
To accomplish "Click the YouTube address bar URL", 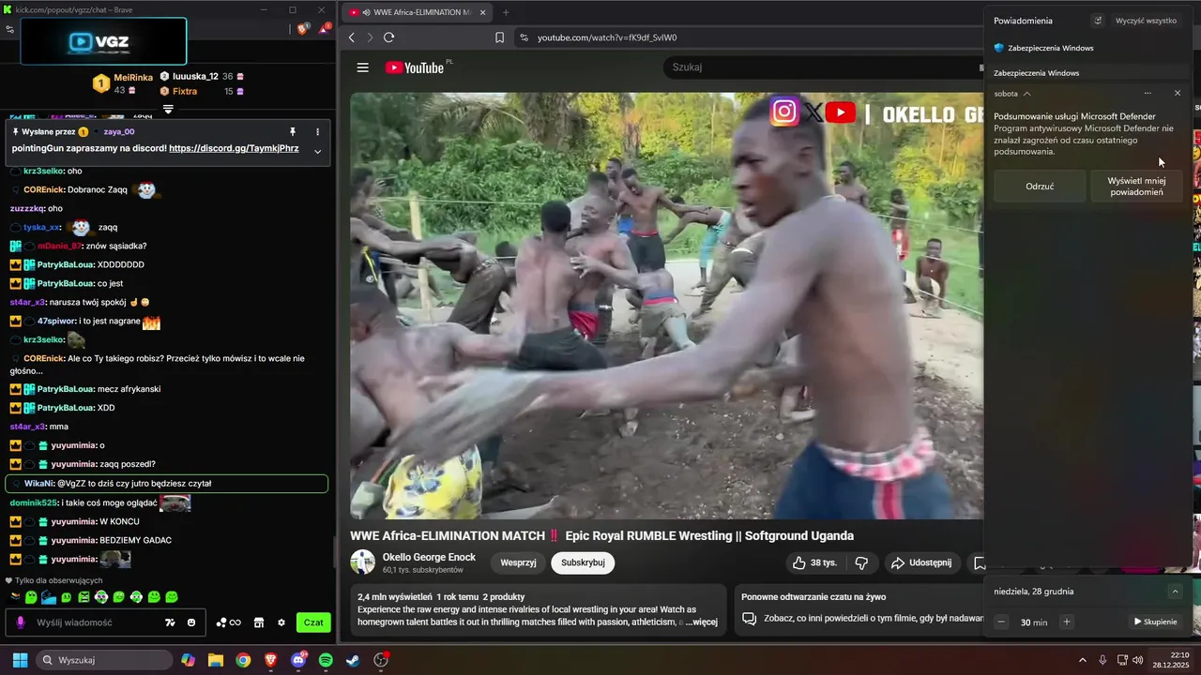I will click(x=607, y=37).
